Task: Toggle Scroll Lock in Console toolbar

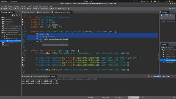Action: 156,76
